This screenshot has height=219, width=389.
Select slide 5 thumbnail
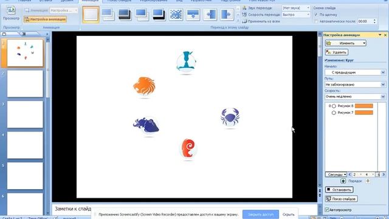25,176
